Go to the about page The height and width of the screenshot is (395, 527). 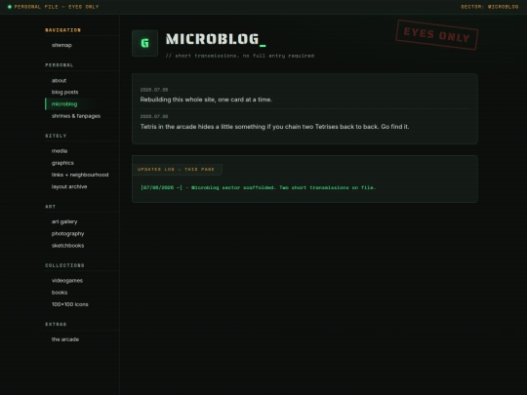click(59, 80)
